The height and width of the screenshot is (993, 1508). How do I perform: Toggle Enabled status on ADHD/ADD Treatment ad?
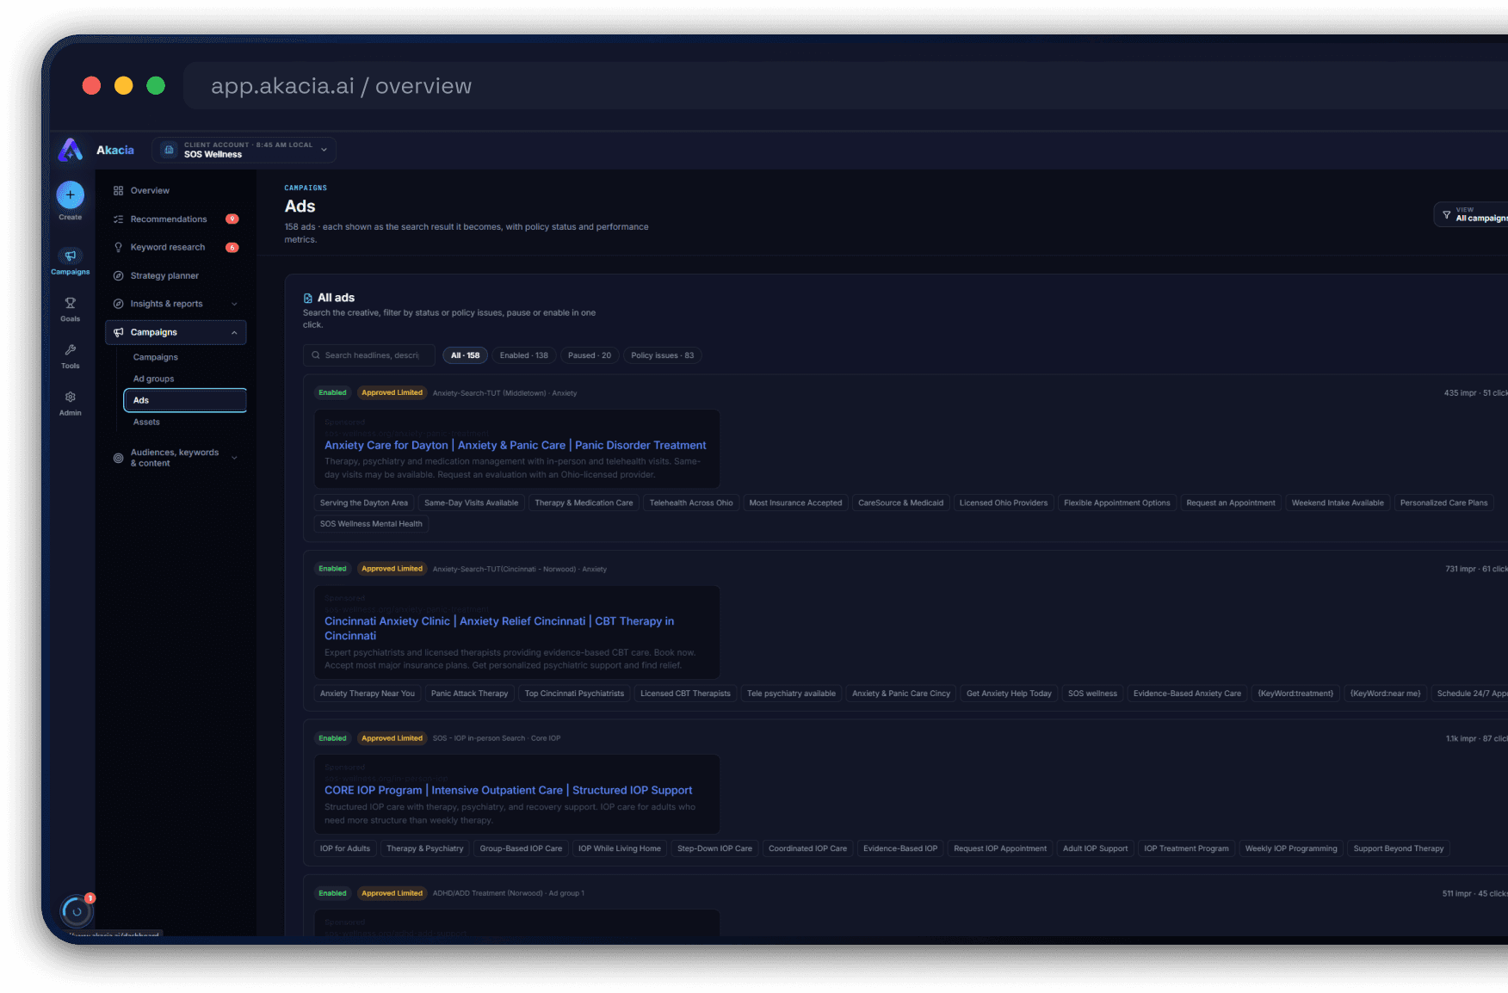click(332, 893)
